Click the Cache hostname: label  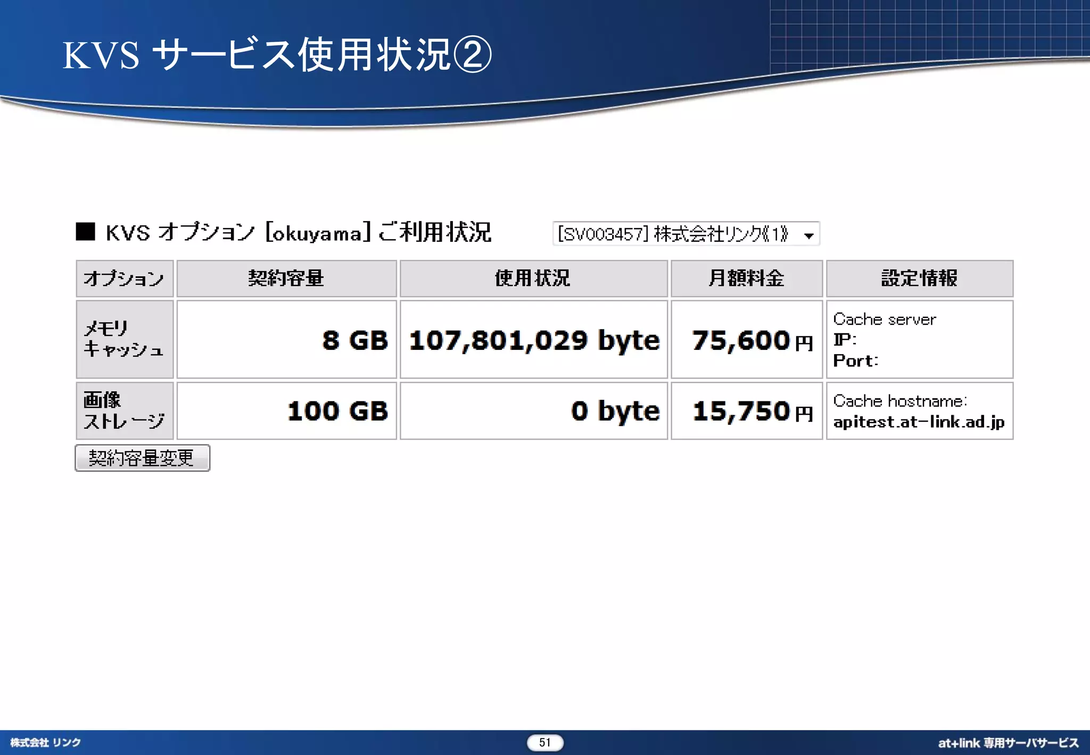click(x=900, y=400)
